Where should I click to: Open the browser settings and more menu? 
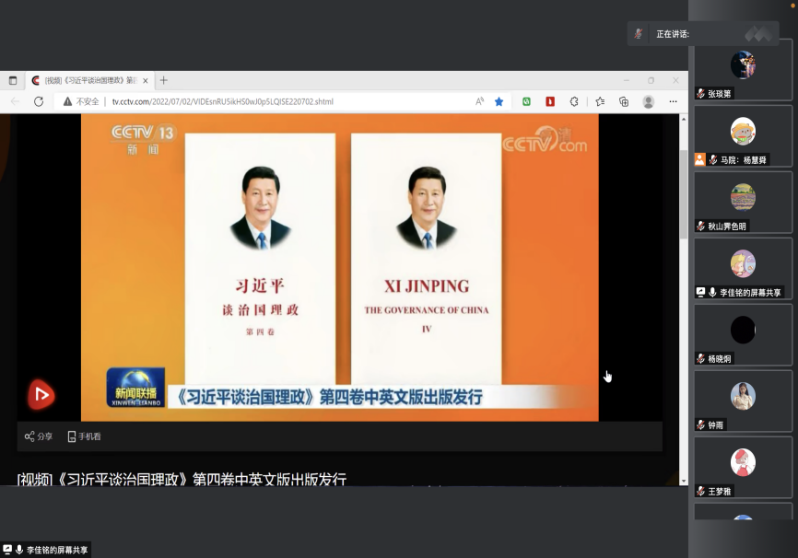point(674,101)
